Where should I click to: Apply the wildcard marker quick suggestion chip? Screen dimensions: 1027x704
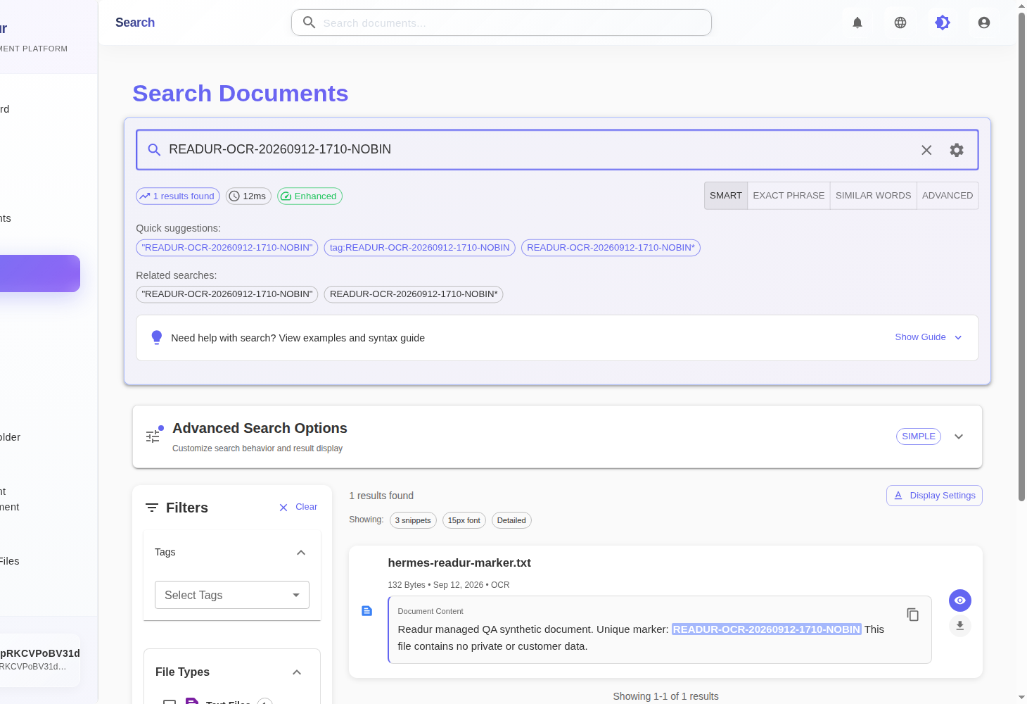(x=611, y=248)
